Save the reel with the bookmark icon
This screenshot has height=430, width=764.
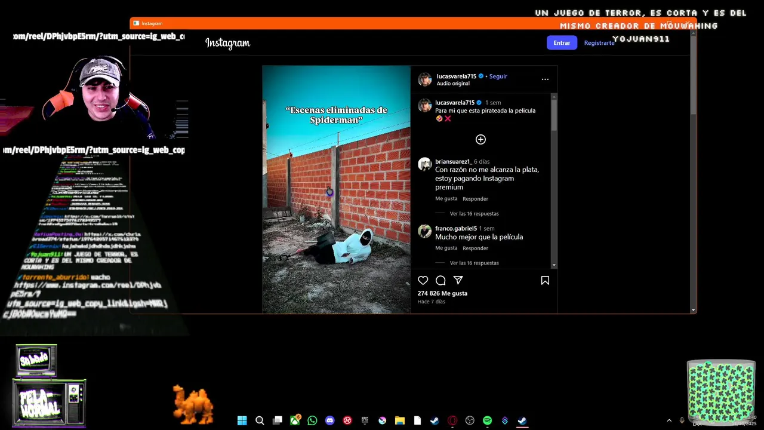tap(545, 280)
